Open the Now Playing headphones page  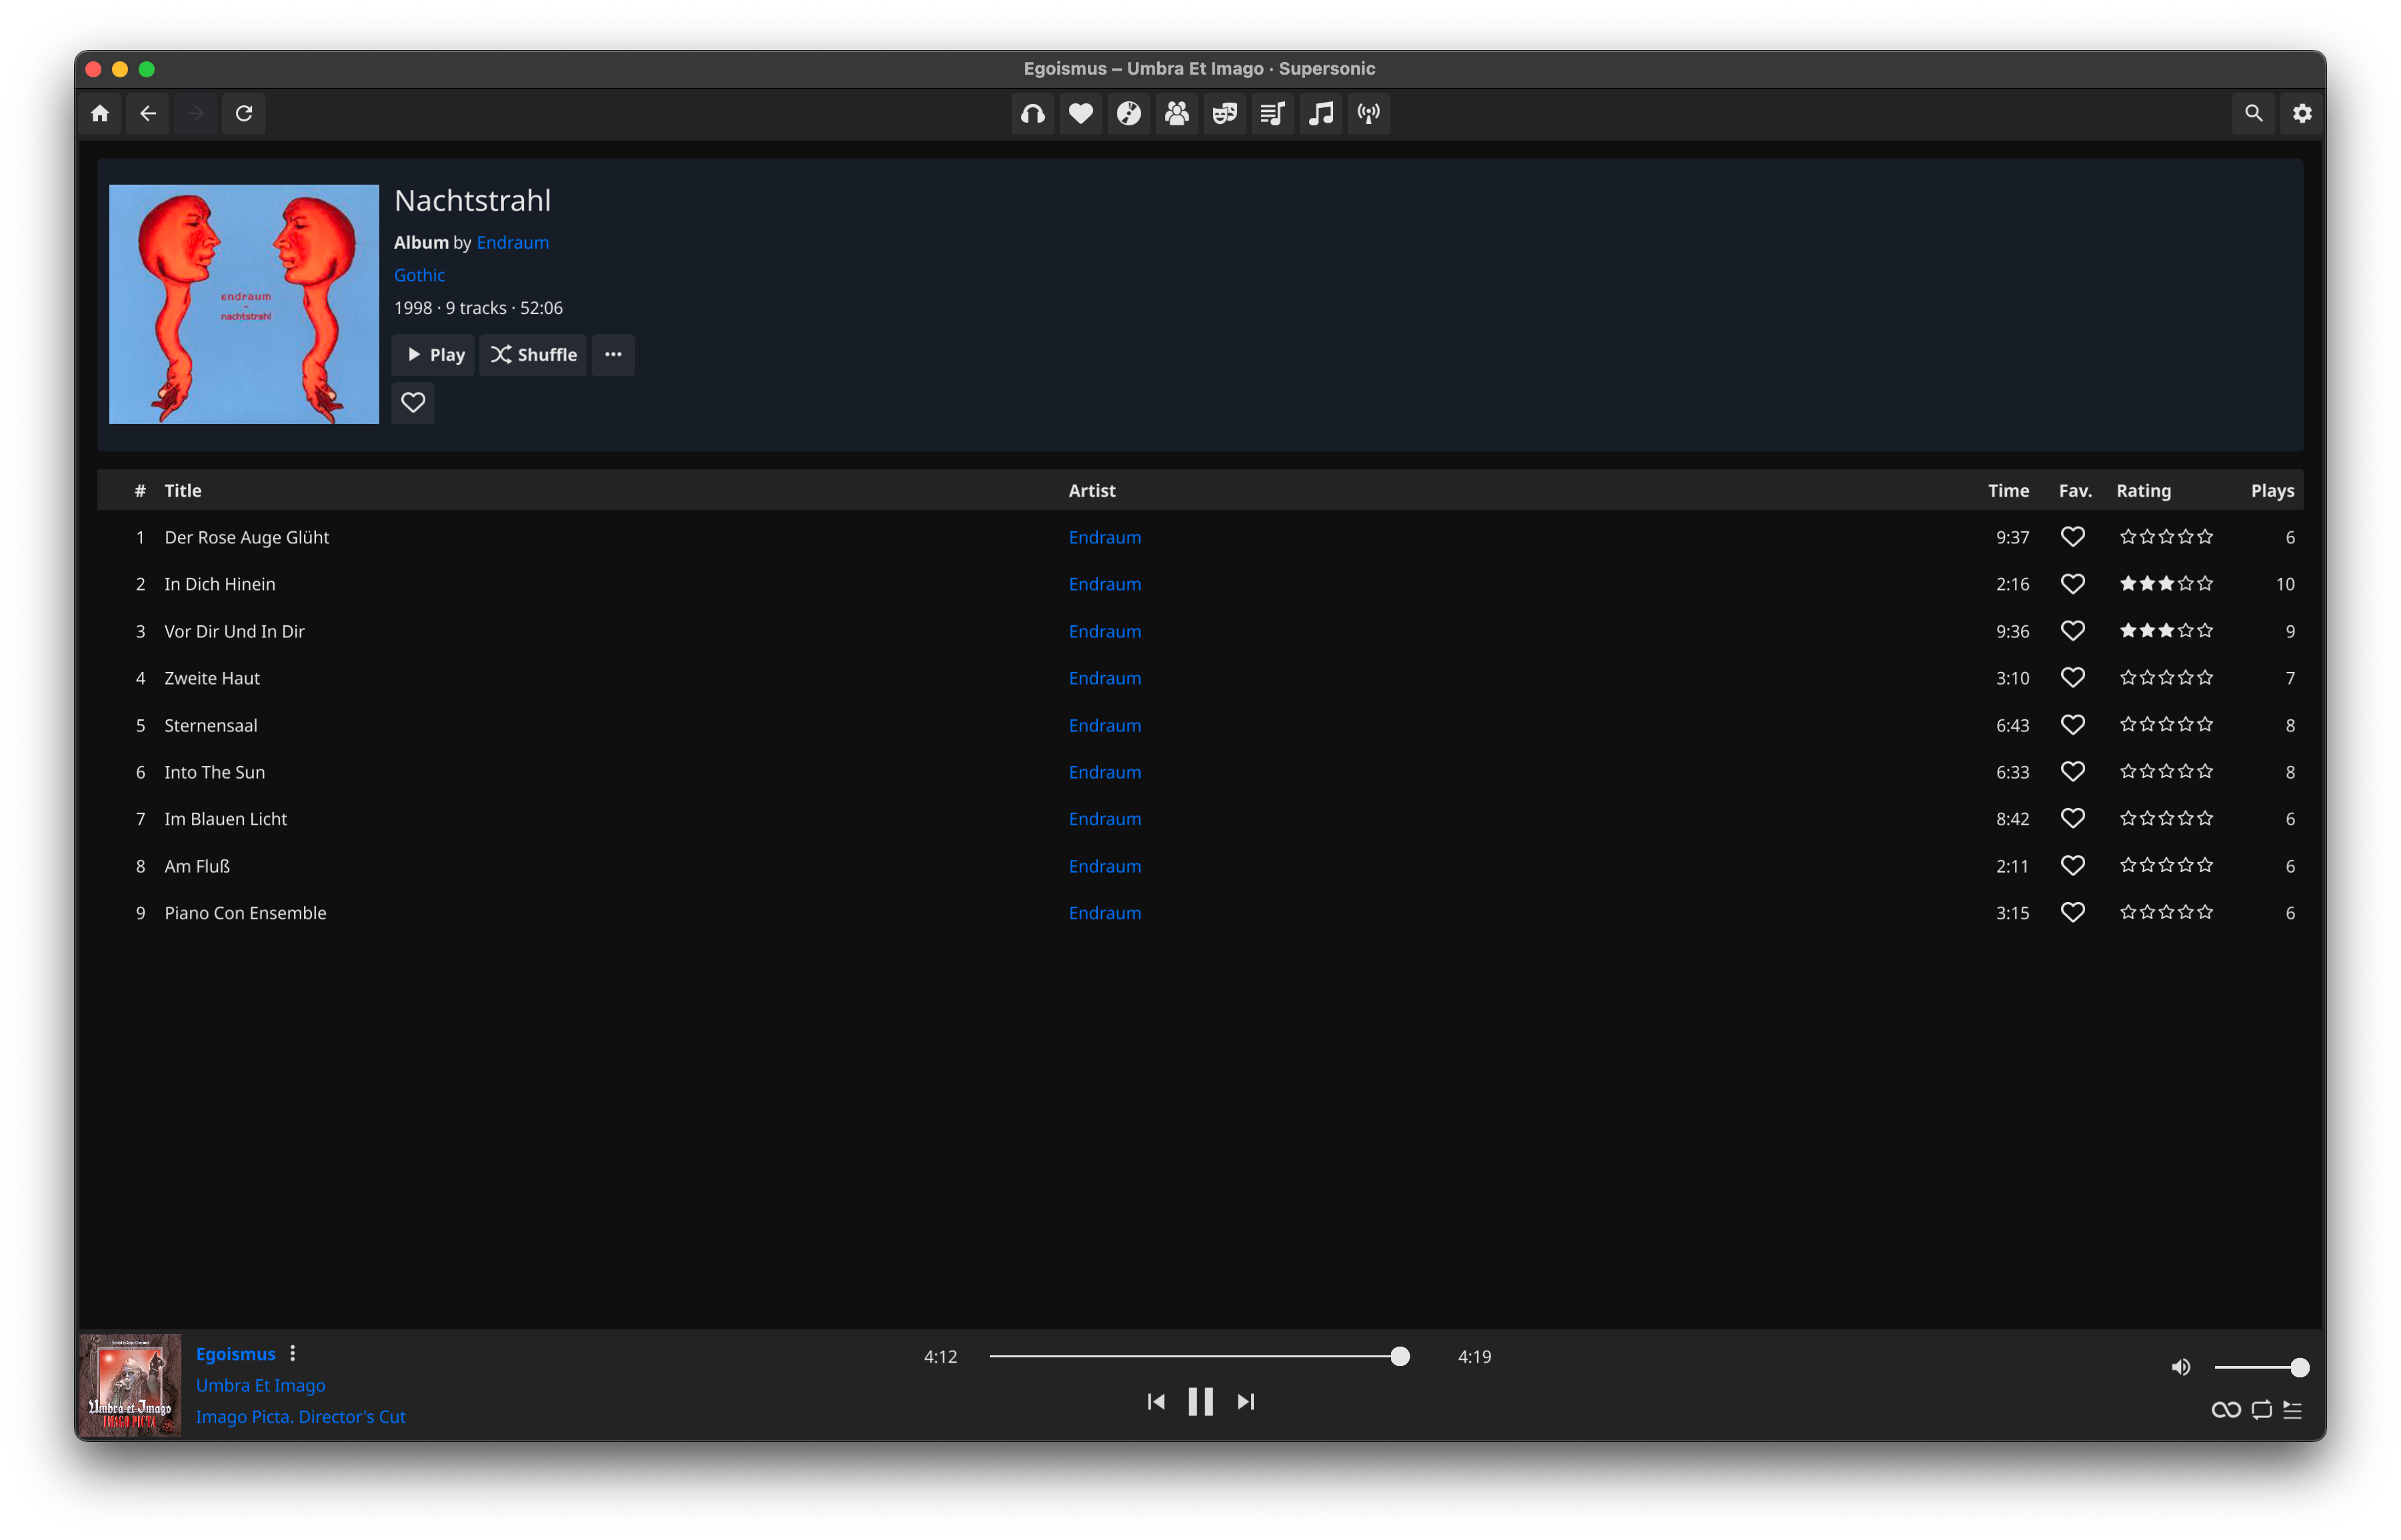[1033, 113]
